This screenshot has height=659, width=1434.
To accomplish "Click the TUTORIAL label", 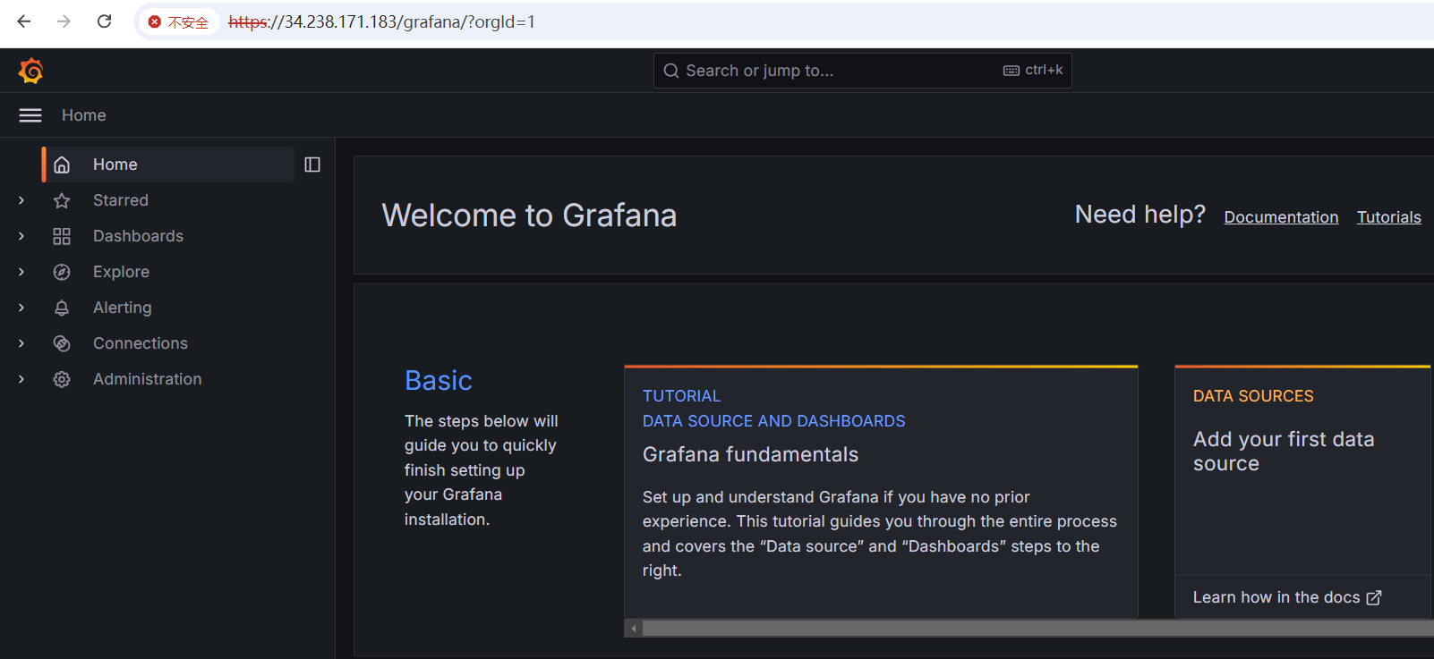I will tap(681, 396).
